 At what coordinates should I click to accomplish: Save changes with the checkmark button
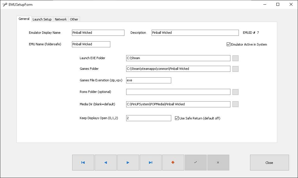point(196,162)
